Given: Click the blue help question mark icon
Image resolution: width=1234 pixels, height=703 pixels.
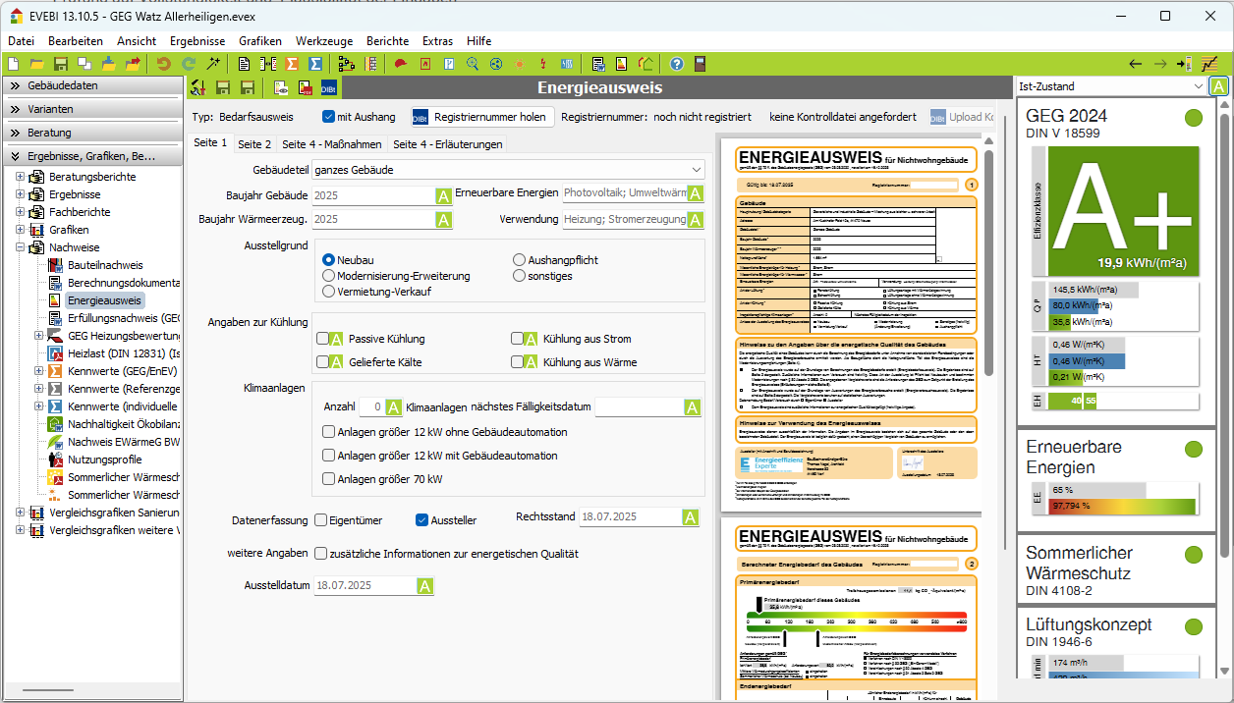Looking at the screenshot, I should [x=677, y=64].
